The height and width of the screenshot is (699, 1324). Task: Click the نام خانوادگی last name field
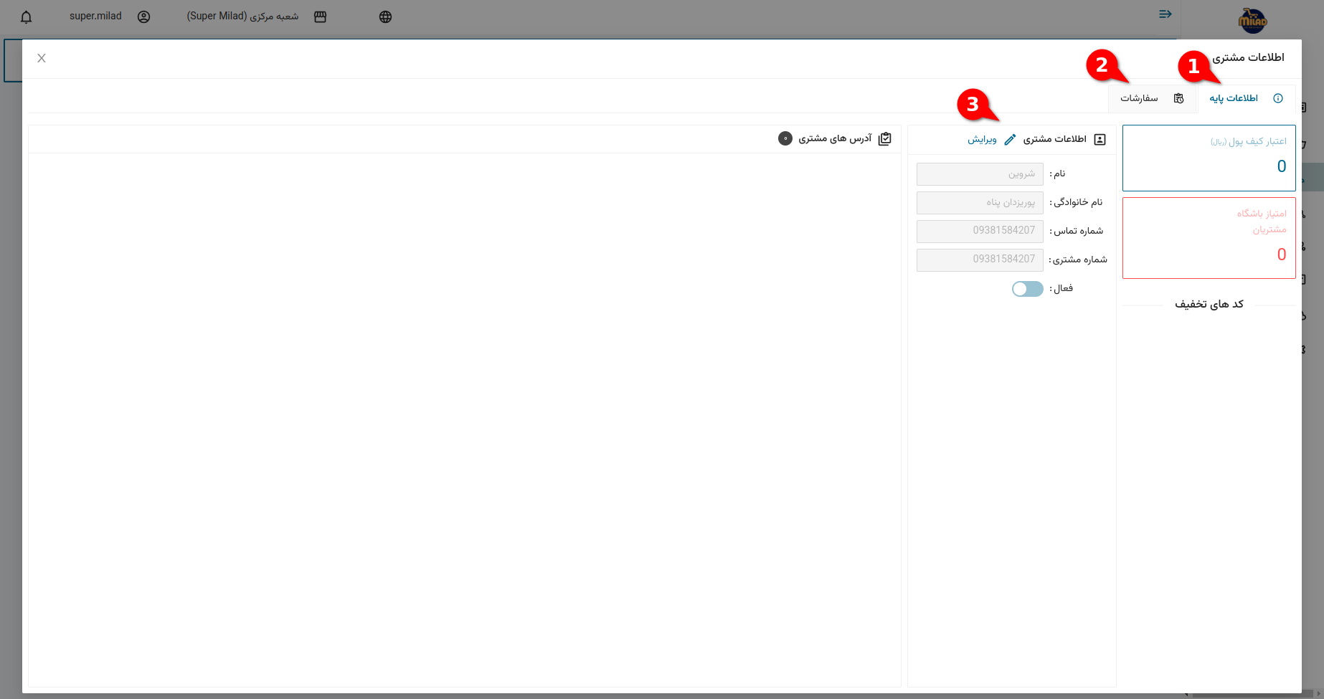(x=980, y=203)
